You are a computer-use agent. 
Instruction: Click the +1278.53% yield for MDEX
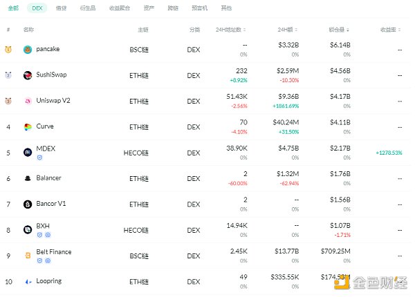(389, 153)
